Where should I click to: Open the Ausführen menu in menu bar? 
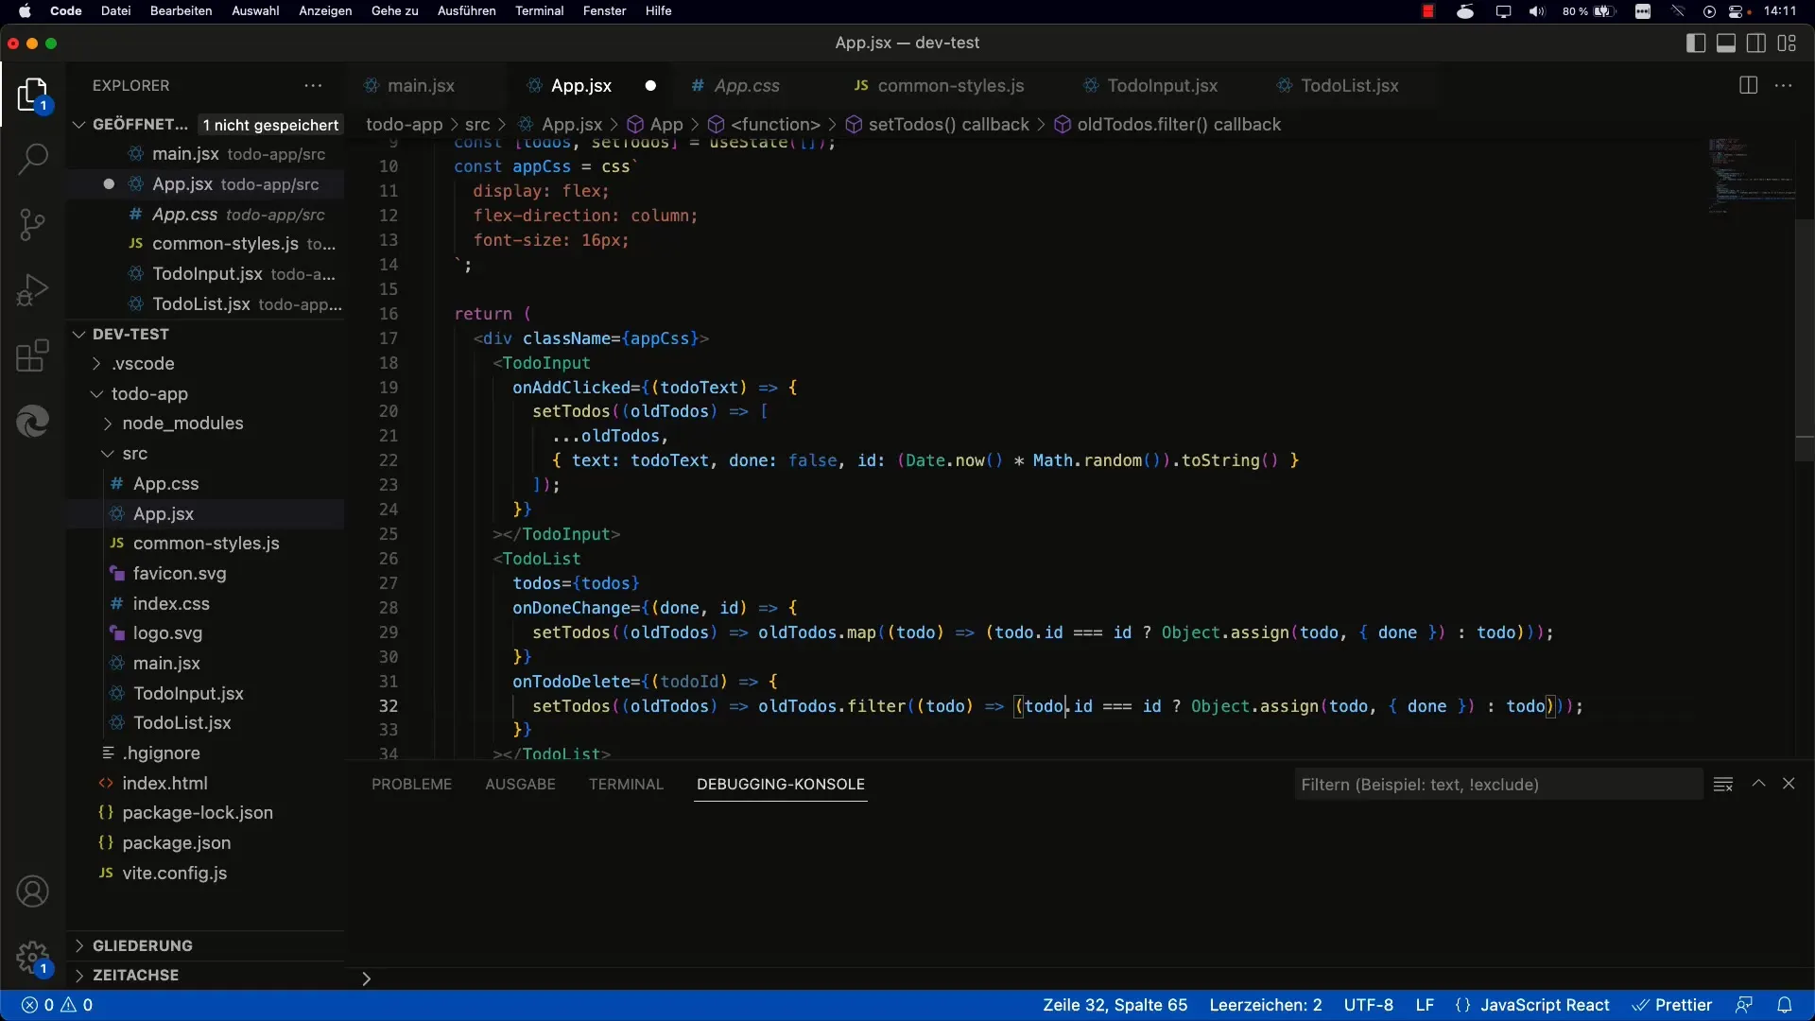(x=466, y=11)
